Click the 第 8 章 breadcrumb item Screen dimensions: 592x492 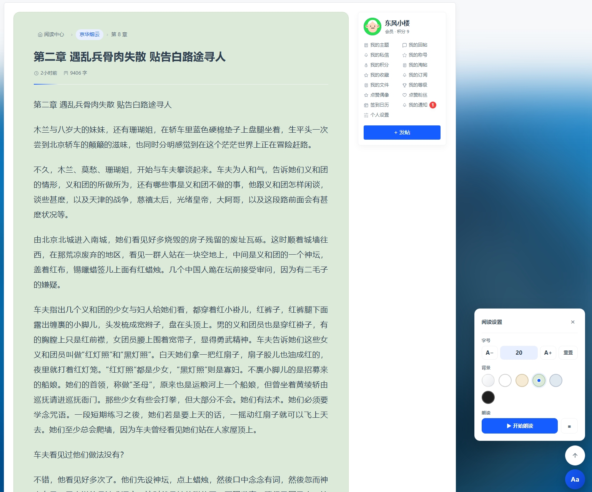[x=119, y=34]
